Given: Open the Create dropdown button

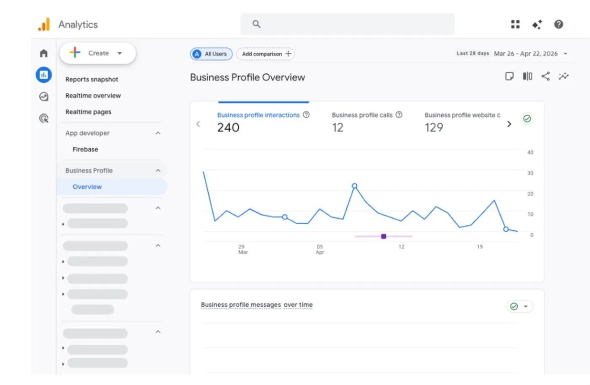Looking at the screenshot, I should pyautogui.click(x=98, y=53).
